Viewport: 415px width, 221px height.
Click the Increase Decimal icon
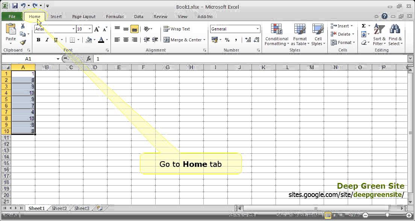click(248, 39)
